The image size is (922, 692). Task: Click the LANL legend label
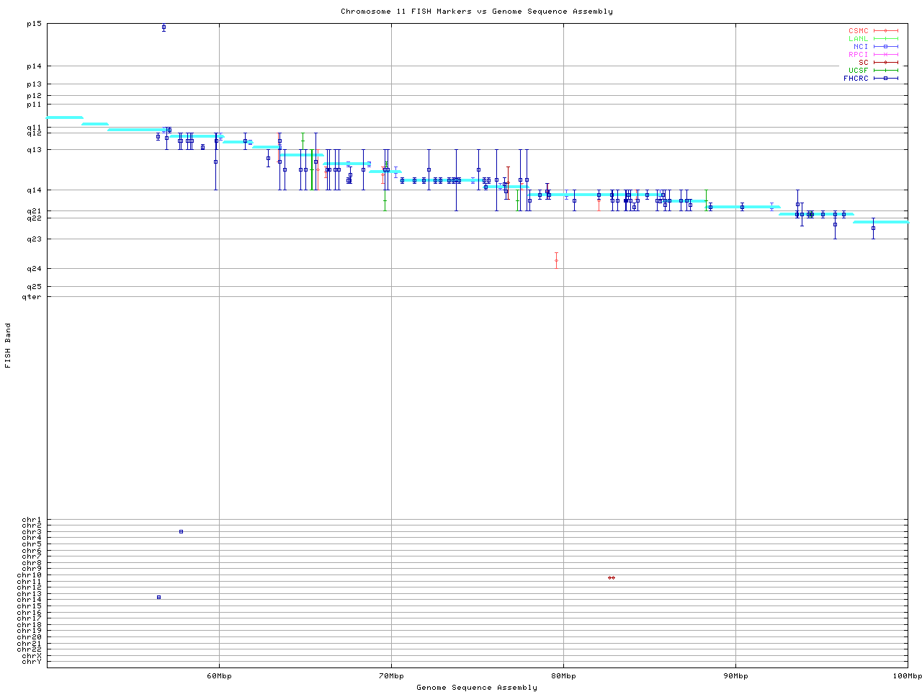coord(858,39)
